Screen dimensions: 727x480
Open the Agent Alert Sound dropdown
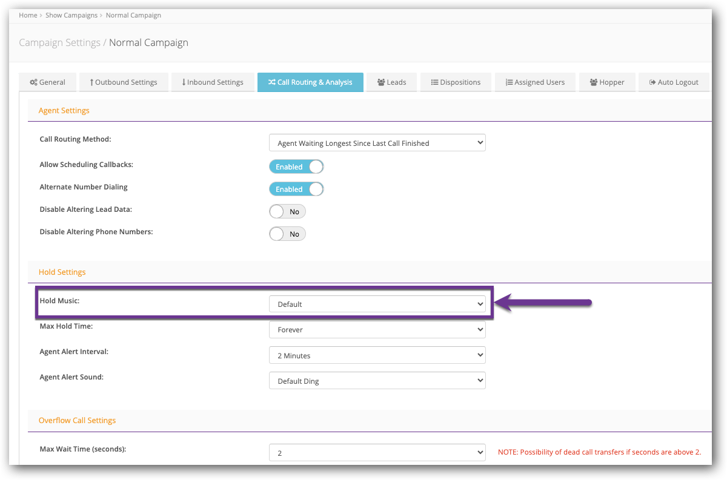[377, 381]
